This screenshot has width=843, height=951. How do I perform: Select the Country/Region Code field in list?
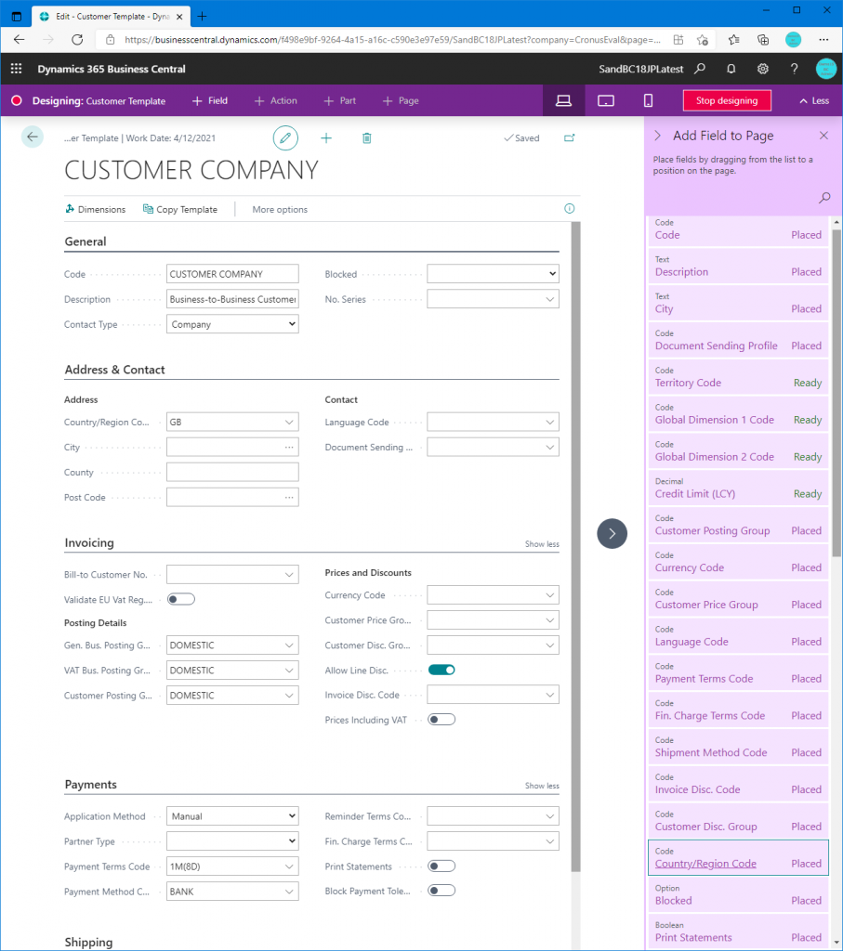click(738, 857)
